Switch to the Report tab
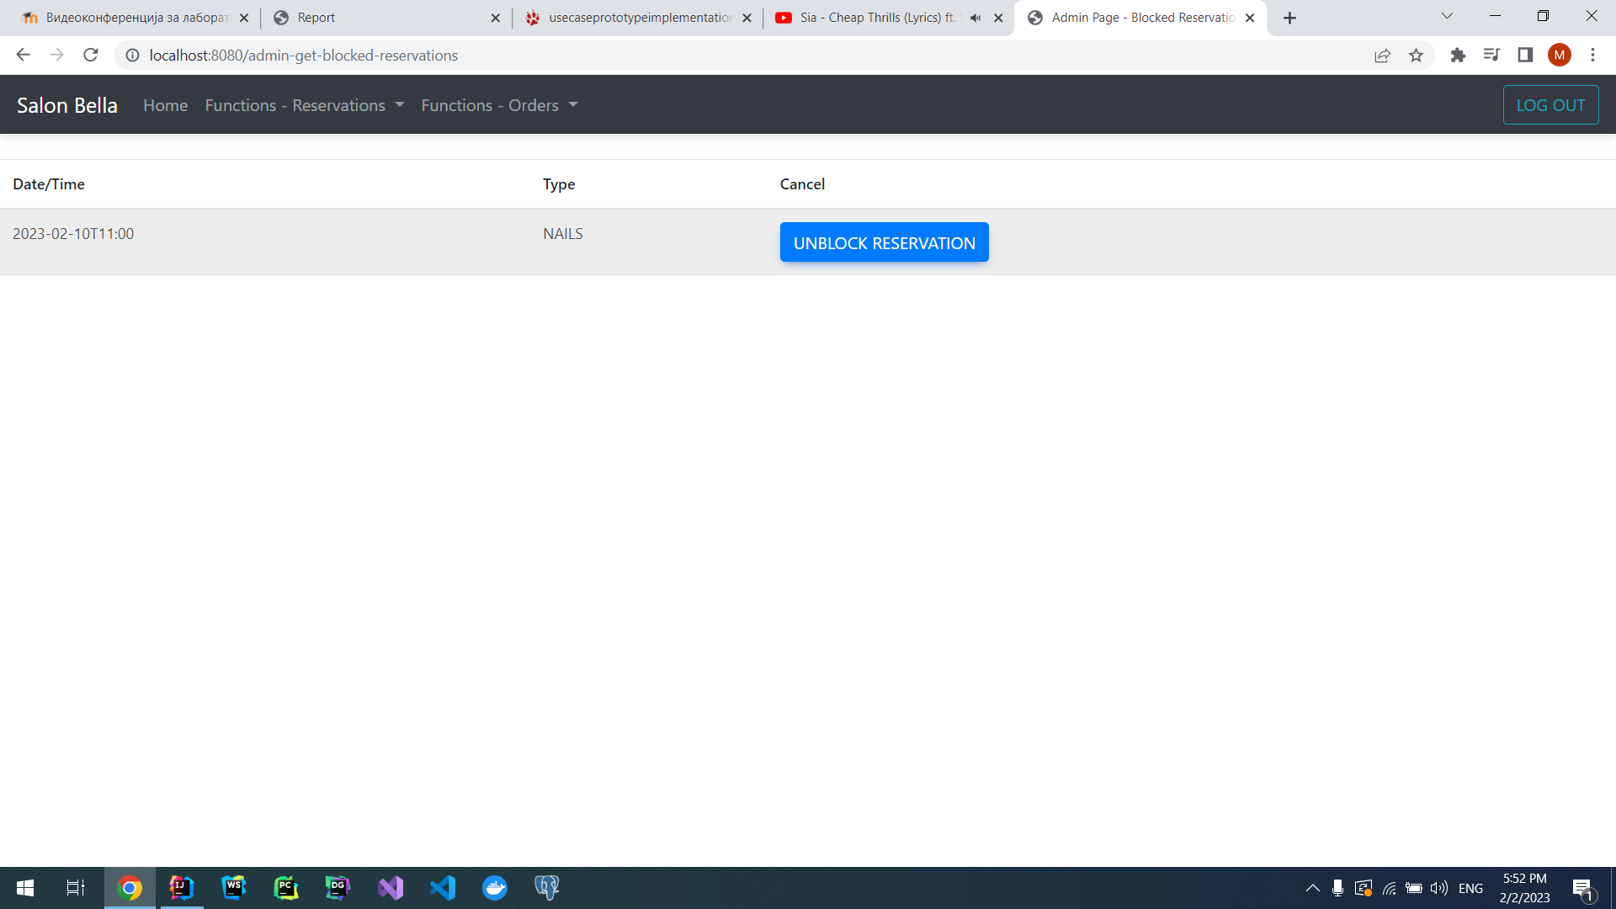Screen dimensions: 1616x909 tap(385, 18)
